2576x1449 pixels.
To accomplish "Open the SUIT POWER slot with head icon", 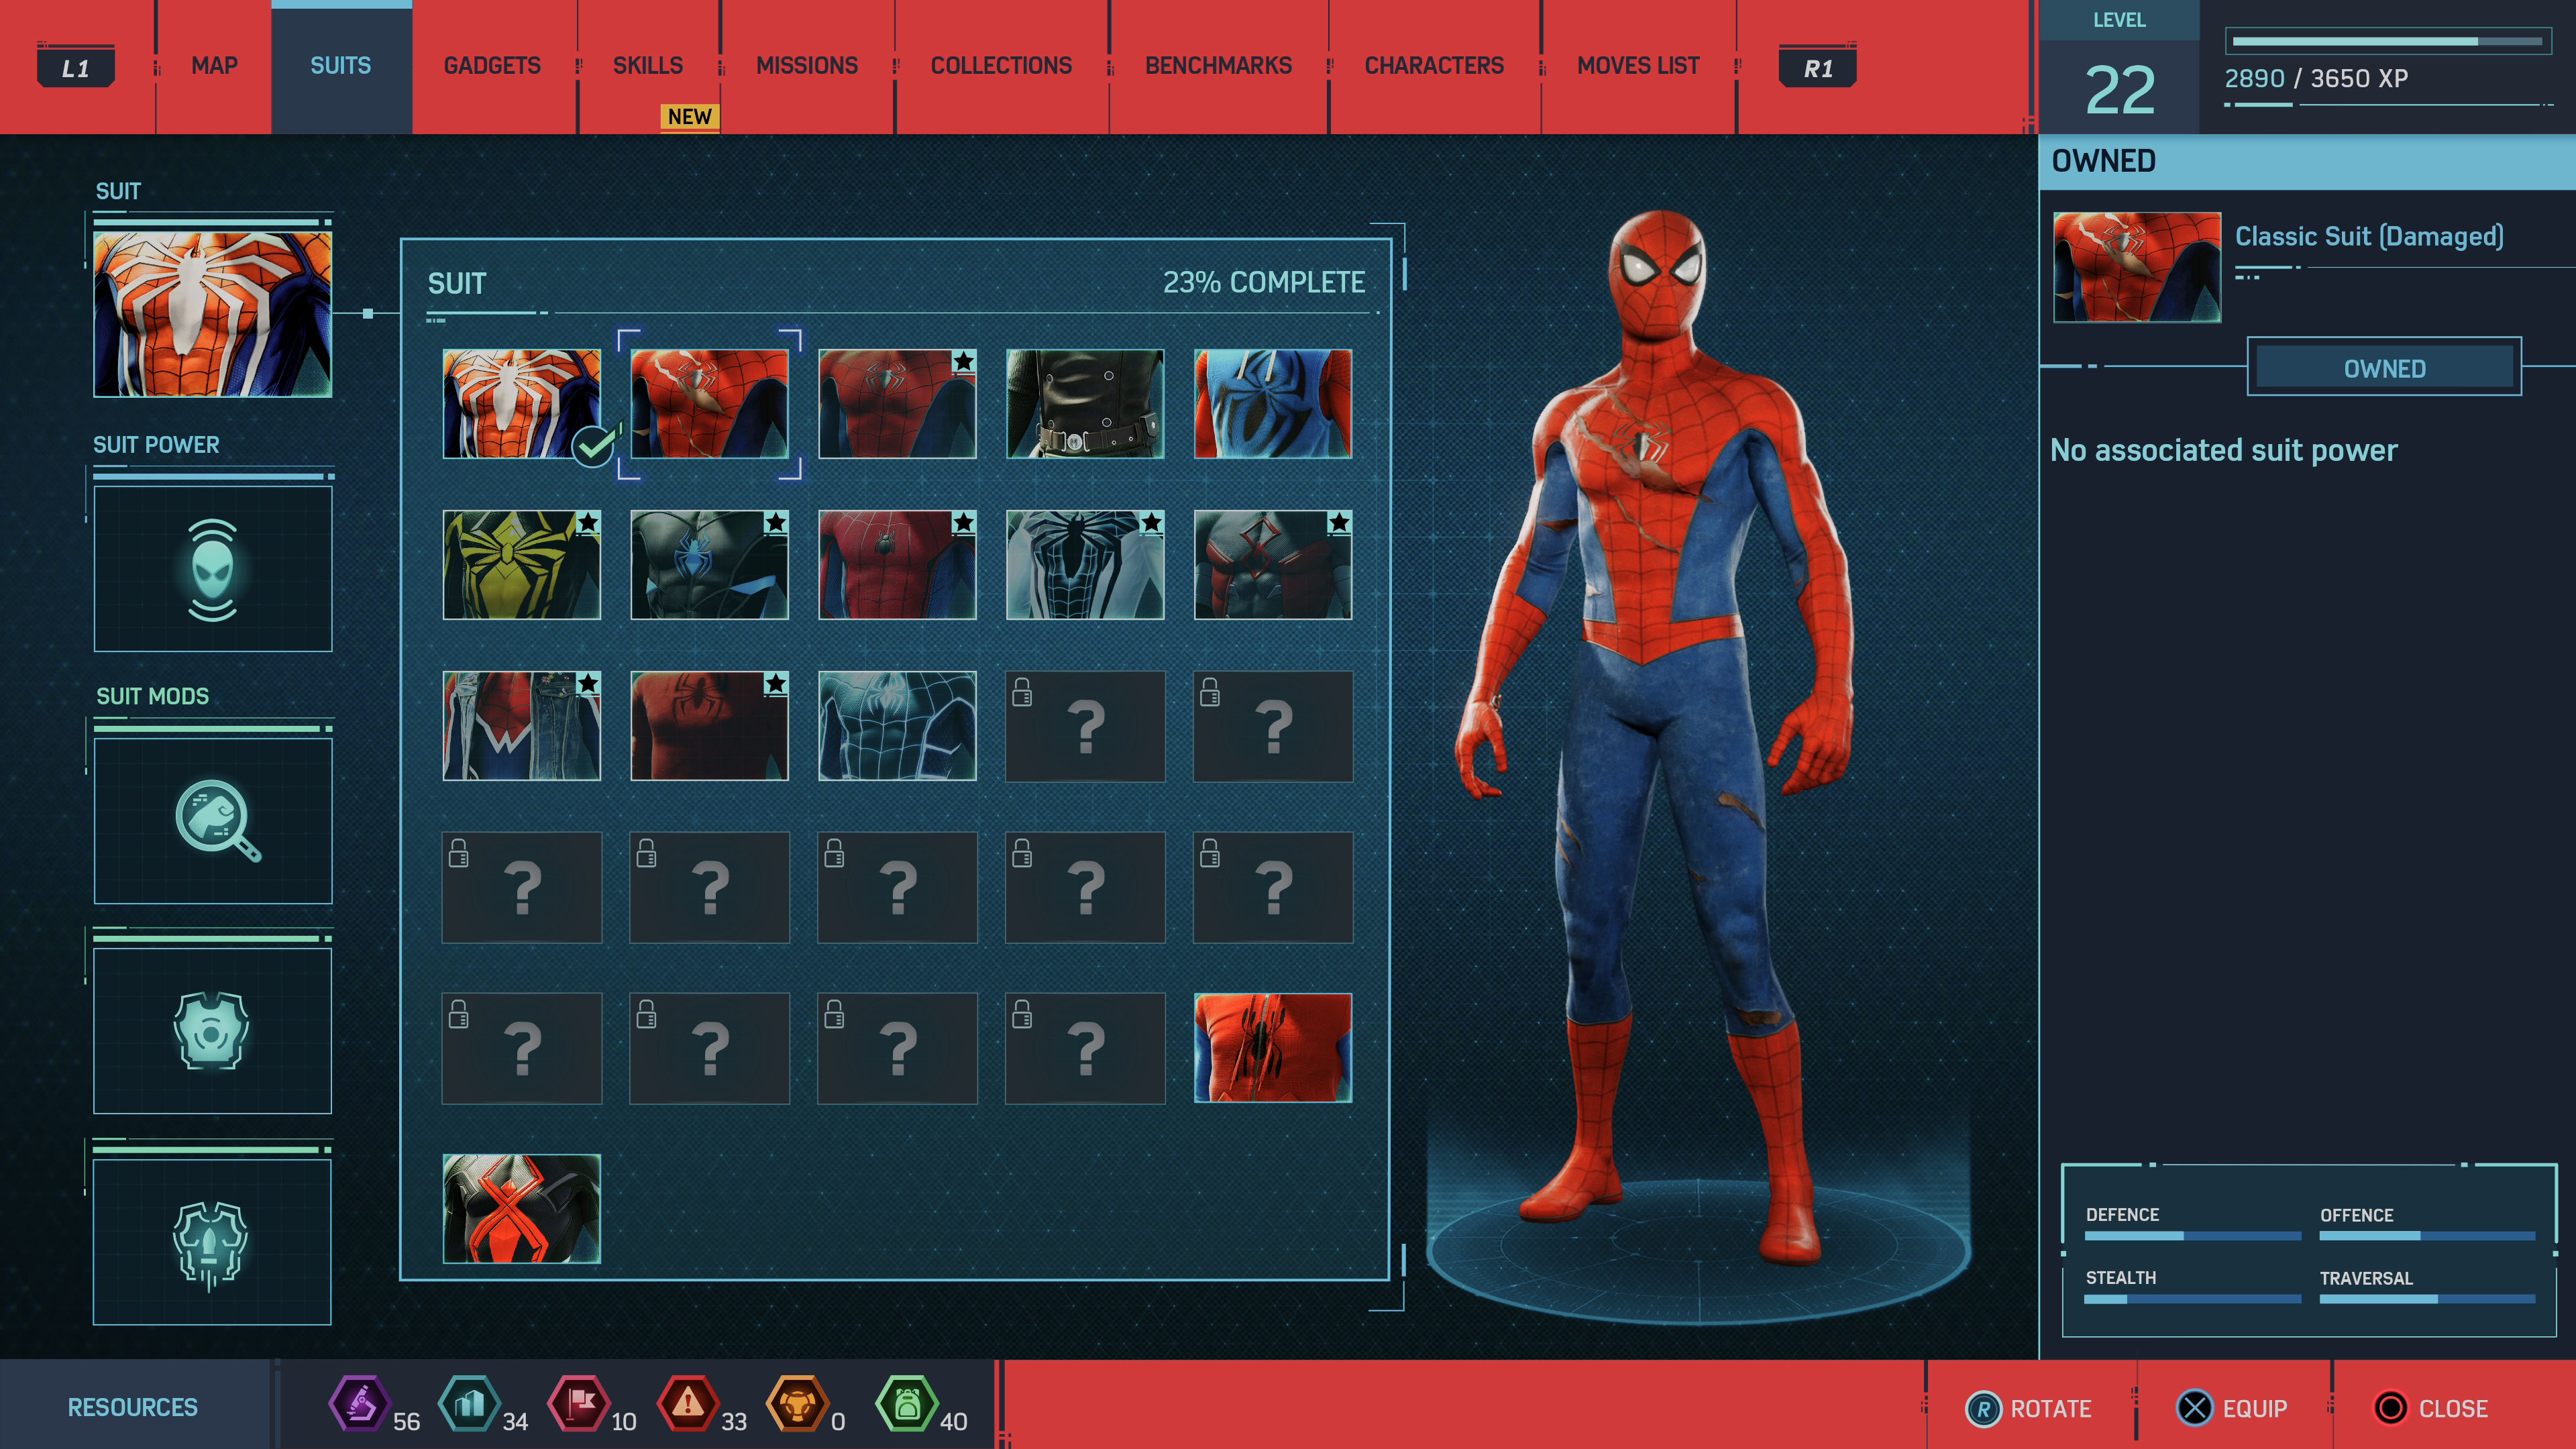I will 213,569.
